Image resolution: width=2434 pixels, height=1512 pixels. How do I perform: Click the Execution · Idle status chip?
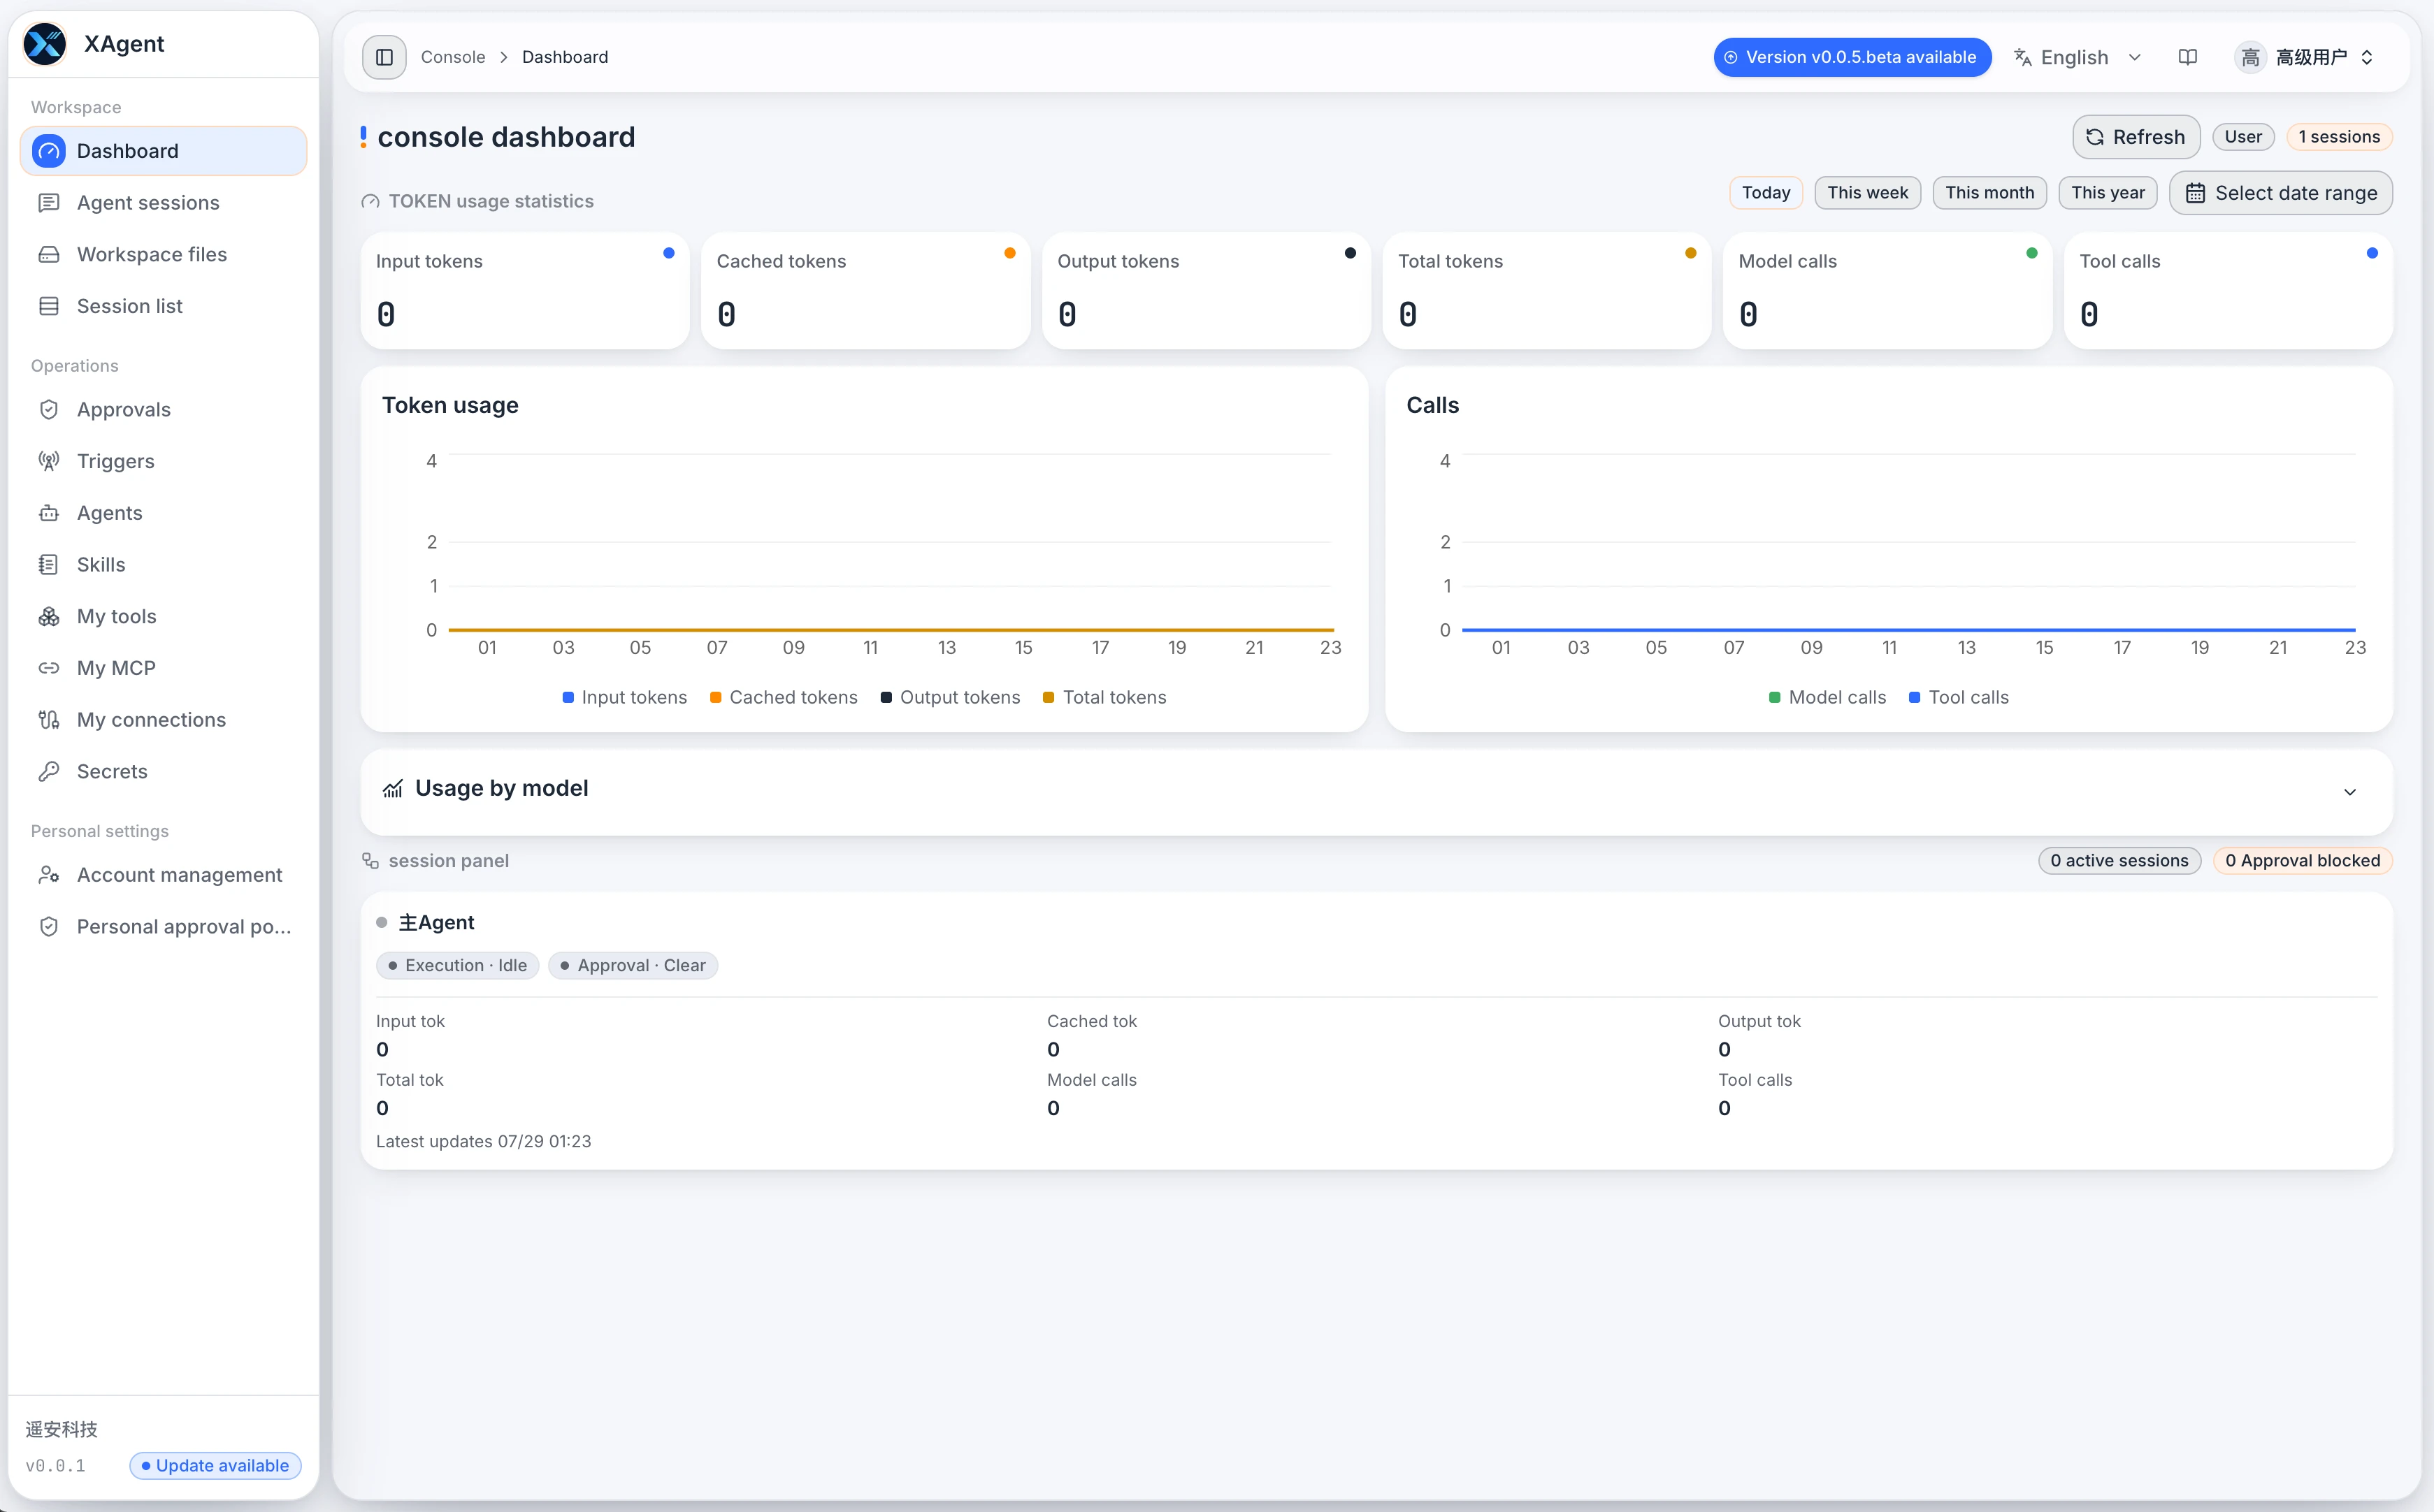[457, 966]
